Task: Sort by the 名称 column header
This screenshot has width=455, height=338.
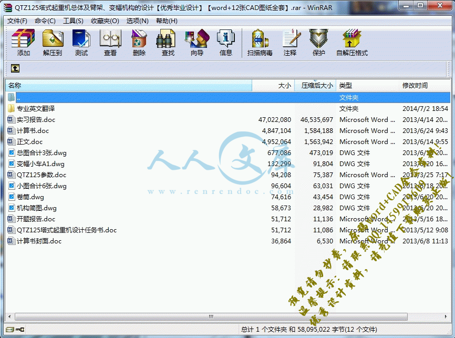Action: click(128, 85)
